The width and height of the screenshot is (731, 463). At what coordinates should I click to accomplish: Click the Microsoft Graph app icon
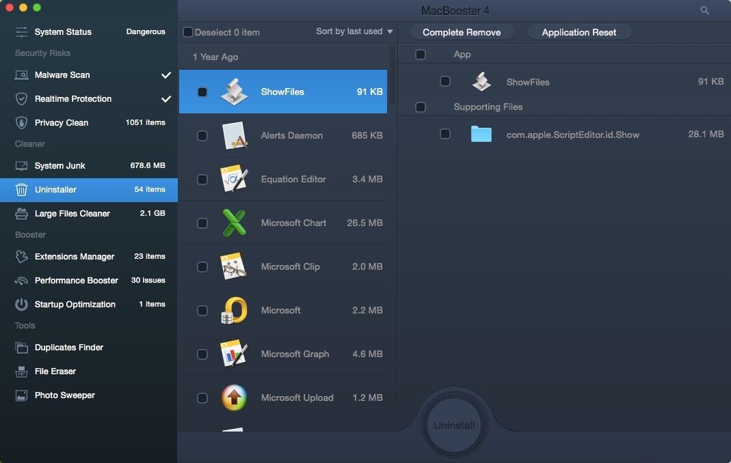(234, 354)
